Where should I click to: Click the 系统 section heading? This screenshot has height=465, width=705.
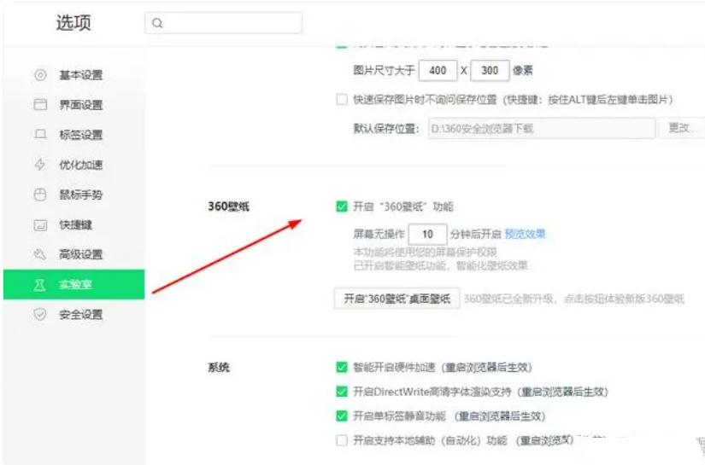pyautogui.click(x=219, y=367)
